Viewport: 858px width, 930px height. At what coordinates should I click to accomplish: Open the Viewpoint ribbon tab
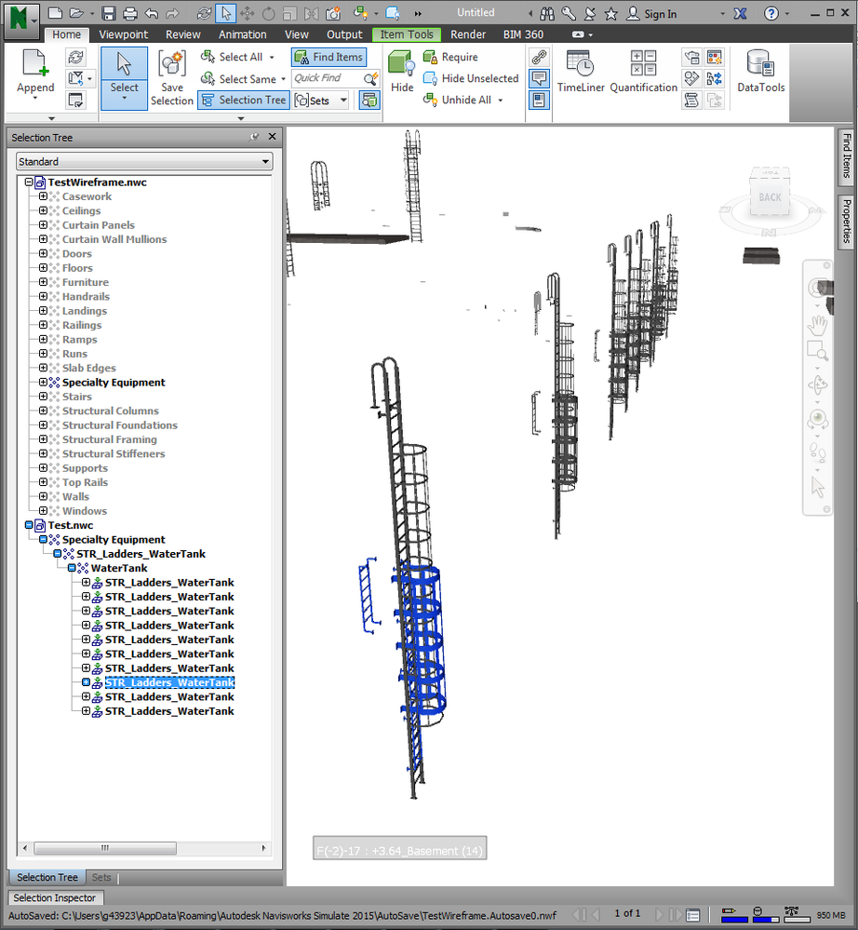[124, 34]
